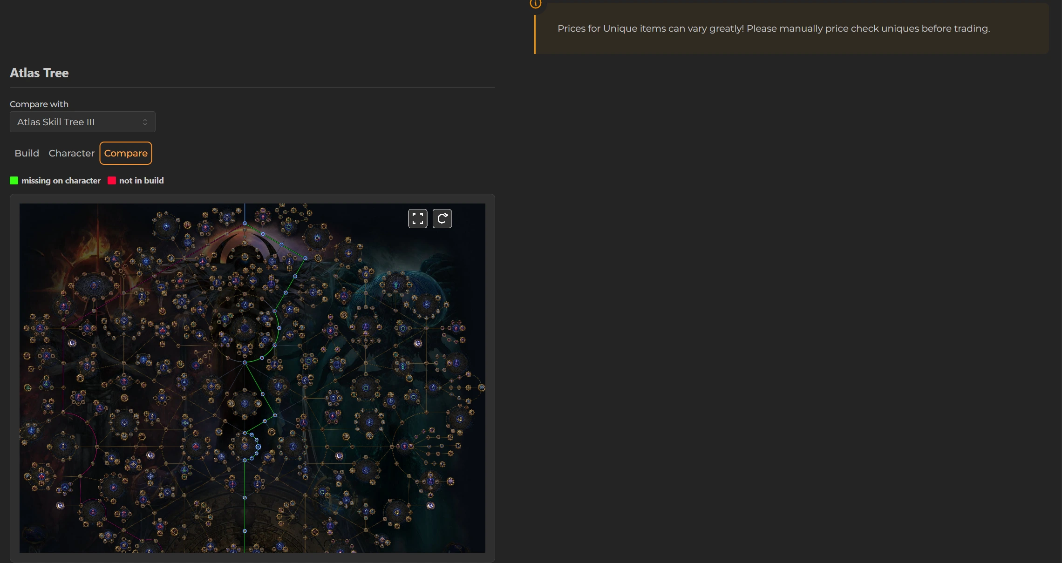Click the up-down chevrons in Compare with selector

tap(145, 122)
